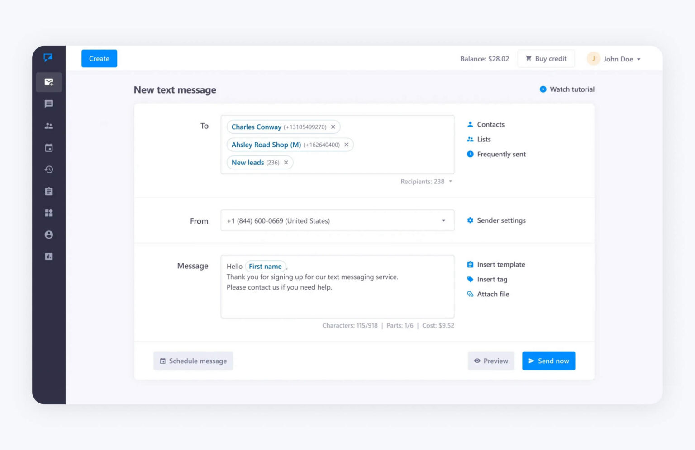
Task: Click inside the message text area
Action: click(337, 300)
